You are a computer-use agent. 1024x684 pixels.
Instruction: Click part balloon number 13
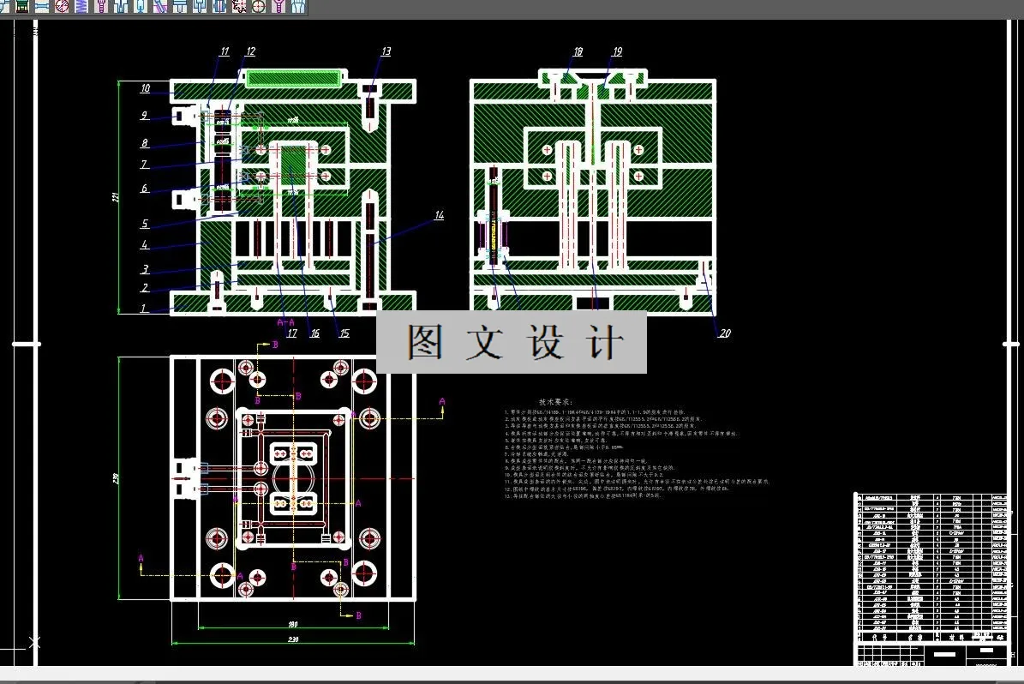[386, 51]
